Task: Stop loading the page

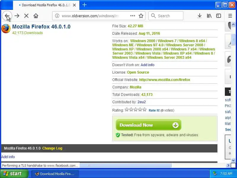Action: (x=26, y=16)
